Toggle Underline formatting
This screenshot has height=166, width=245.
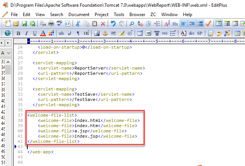click(35, 33)
